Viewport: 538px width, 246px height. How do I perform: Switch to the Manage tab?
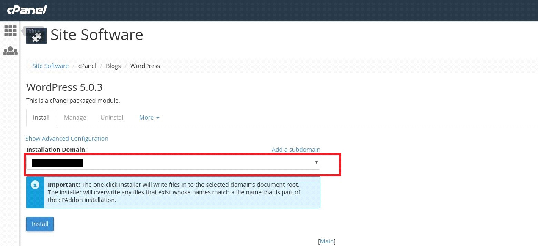pyautogui.click(x=75, y=118)
